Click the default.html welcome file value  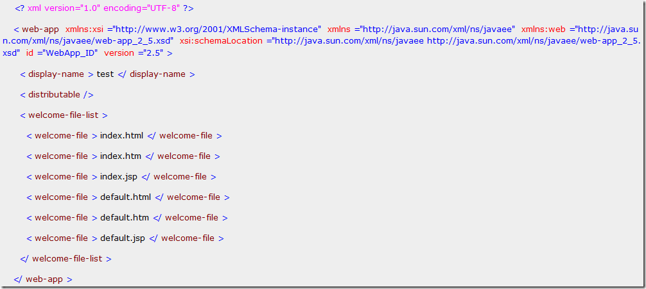click(126, 197)
